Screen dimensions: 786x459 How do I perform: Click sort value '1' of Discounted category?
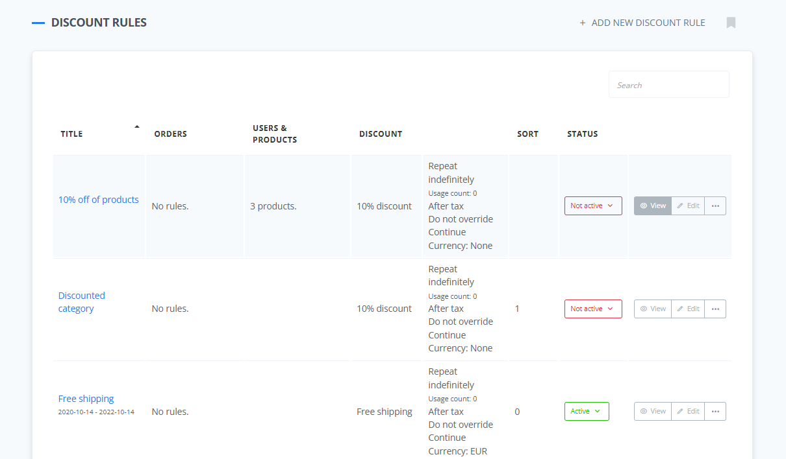[517, 309]
